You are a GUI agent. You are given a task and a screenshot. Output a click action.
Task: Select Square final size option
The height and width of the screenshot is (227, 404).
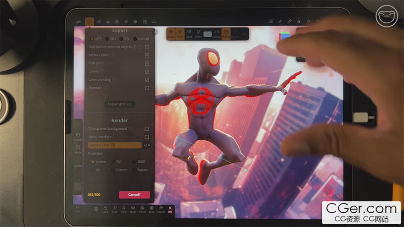pos(140,170)
